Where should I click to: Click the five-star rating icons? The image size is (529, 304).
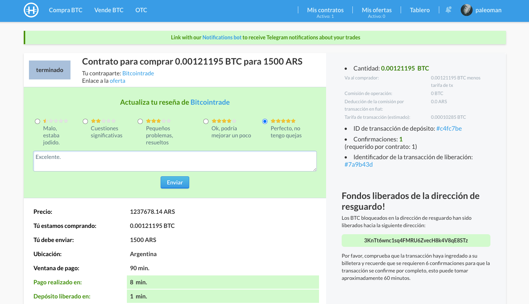(283, 121)
